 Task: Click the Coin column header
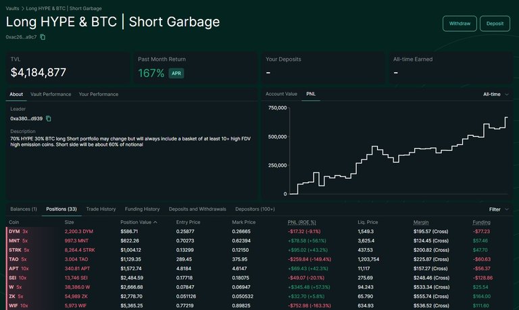[x=14, y=222]
